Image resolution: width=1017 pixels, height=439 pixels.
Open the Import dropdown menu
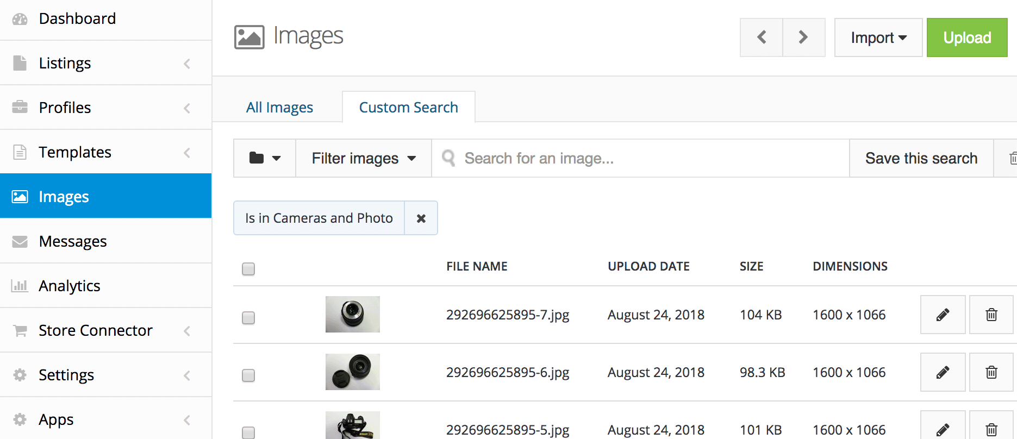(878, 37)
